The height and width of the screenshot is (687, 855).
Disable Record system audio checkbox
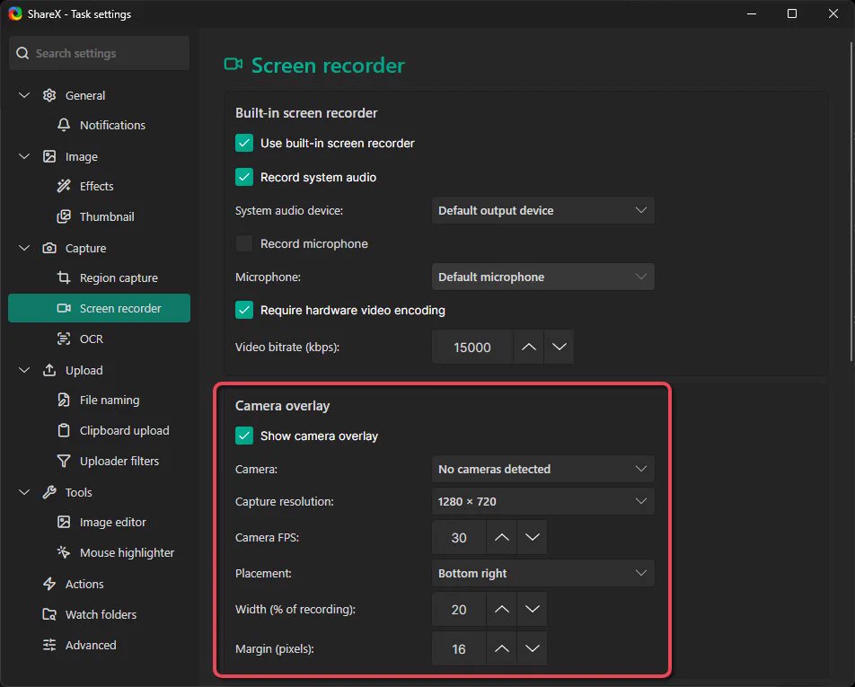(243, 177)
